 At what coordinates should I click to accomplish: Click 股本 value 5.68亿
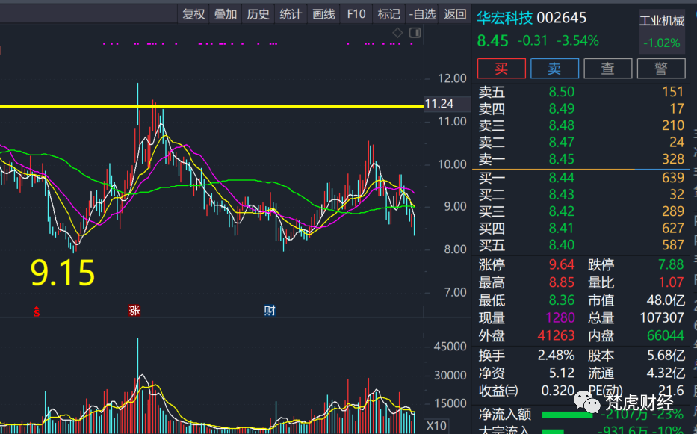(666, 356)
